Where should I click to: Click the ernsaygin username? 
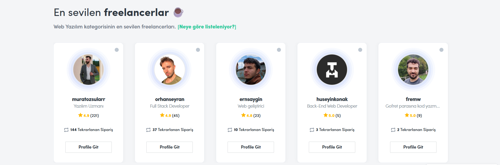pos(251,99)
